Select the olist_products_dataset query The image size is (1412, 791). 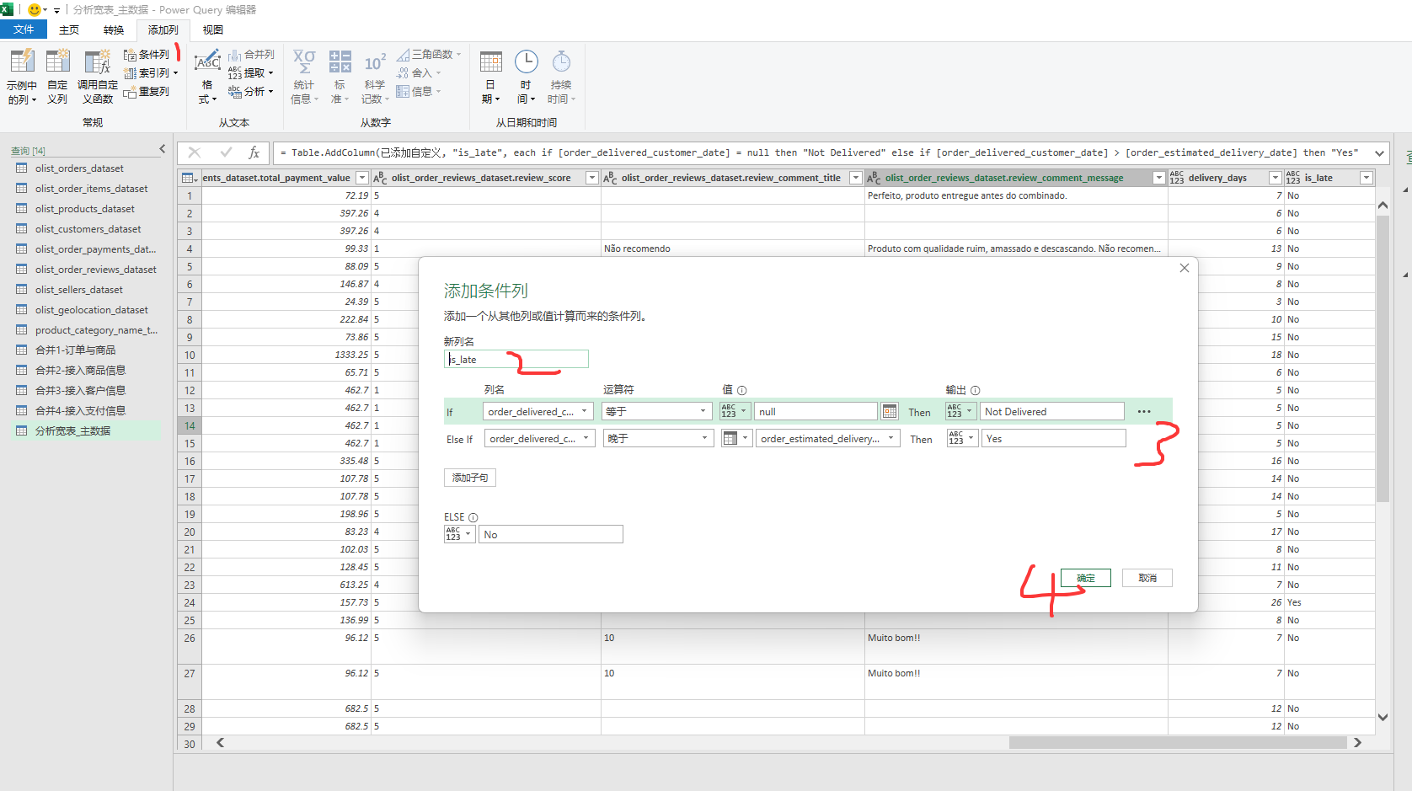pos(84,209)
